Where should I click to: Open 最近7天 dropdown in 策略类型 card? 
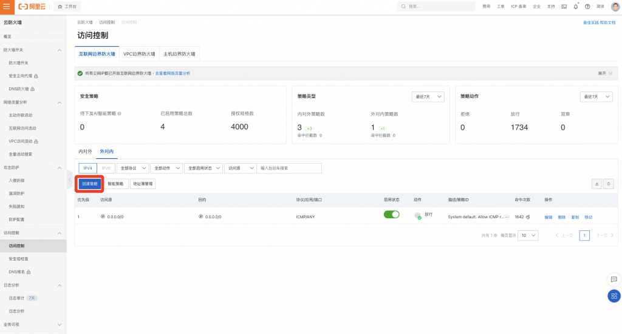click(428, 96)
